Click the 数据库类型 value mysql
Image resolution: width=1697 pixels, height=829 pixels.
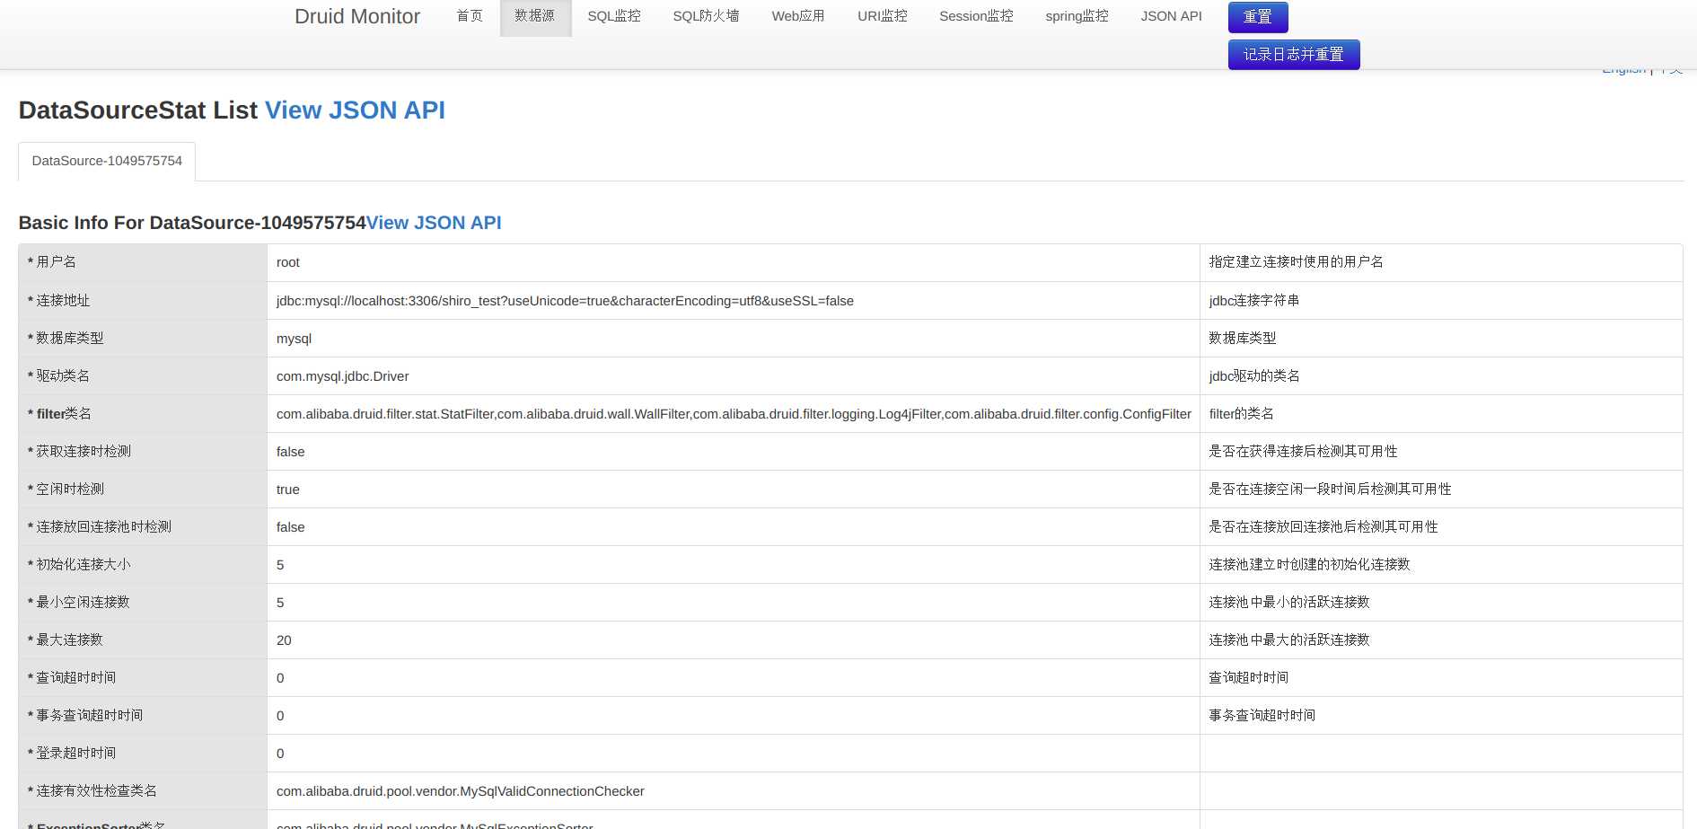pyautogui.click(x=294, y=339)
